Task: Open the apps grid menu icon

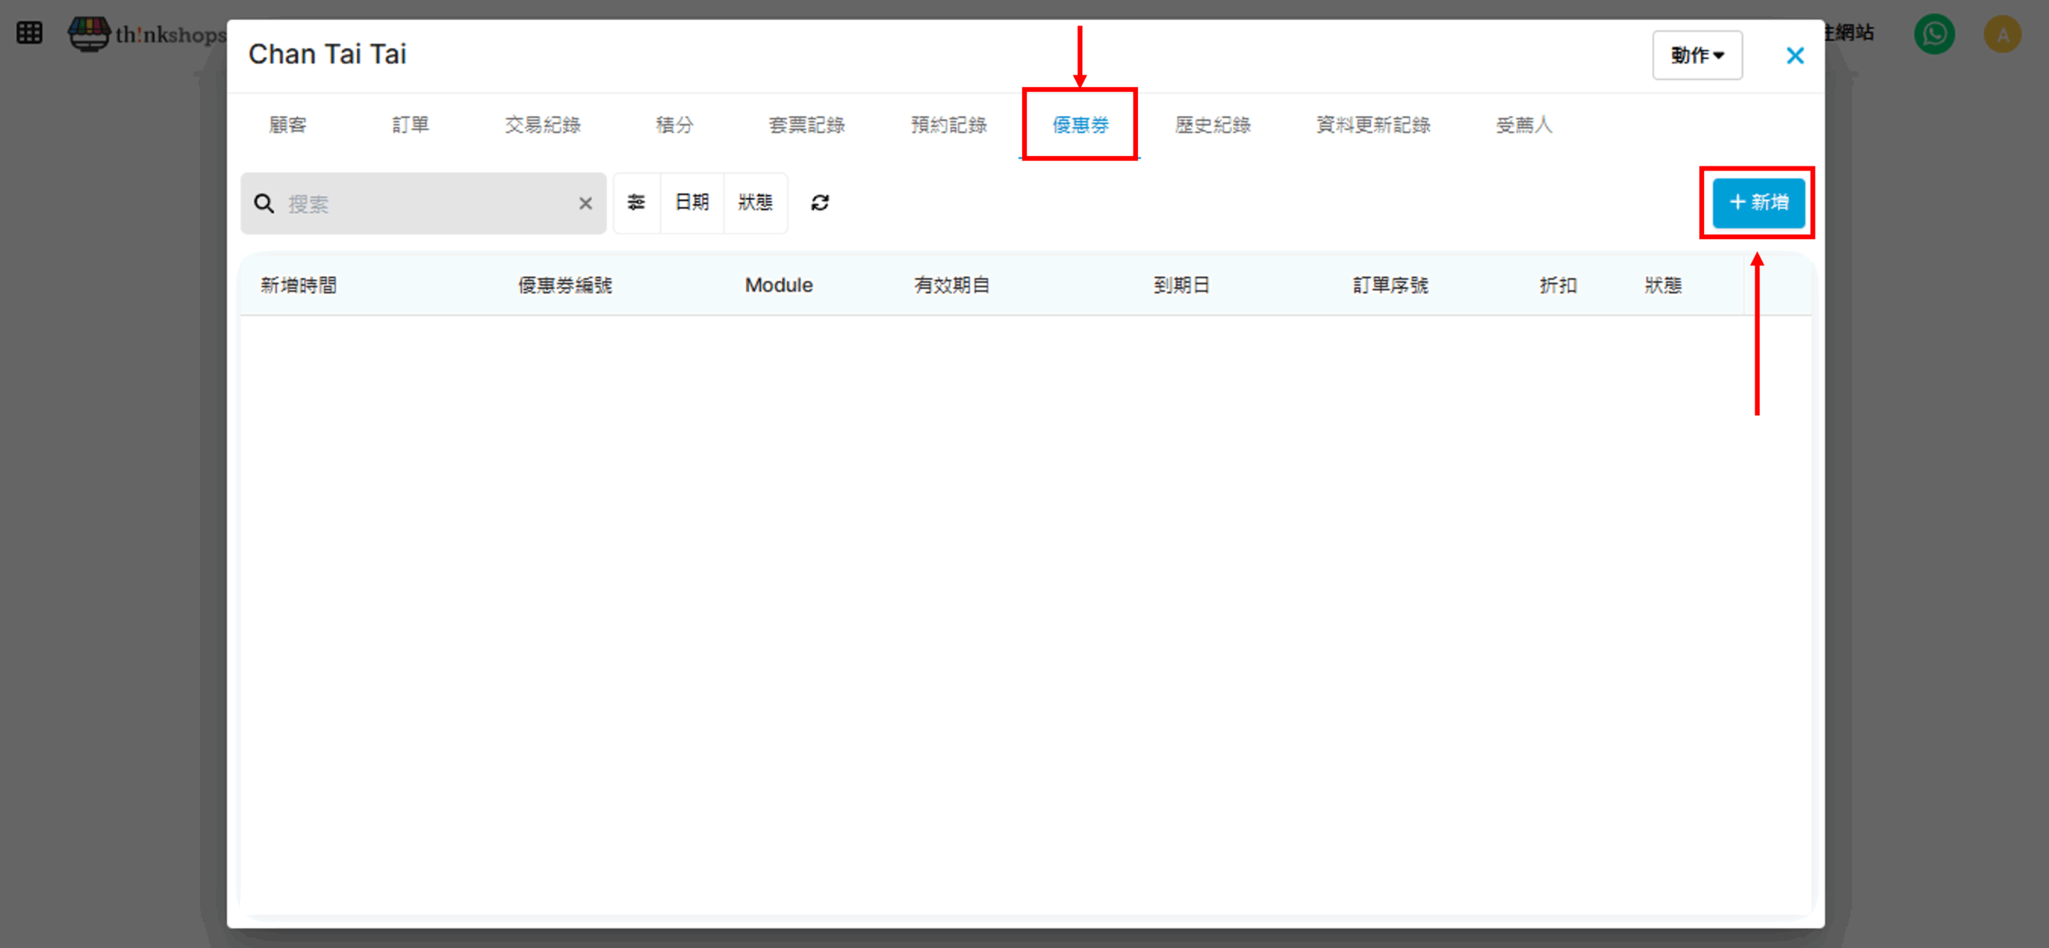Action: (30, 33)
